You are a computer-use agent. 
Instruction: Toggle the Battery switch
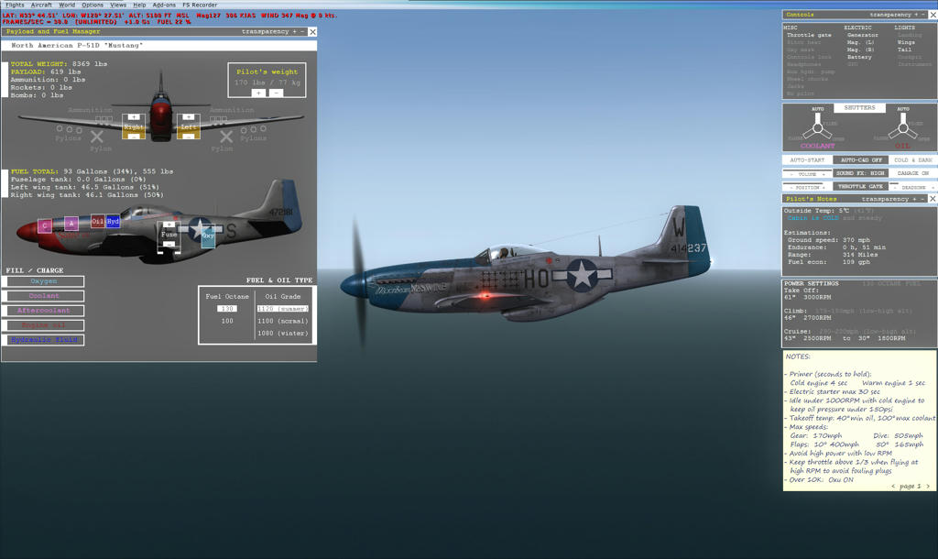pos(859,57)
